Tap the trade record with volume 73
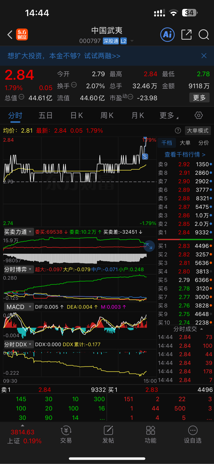Screen dimensions: 214x464 tap(185, 337)
